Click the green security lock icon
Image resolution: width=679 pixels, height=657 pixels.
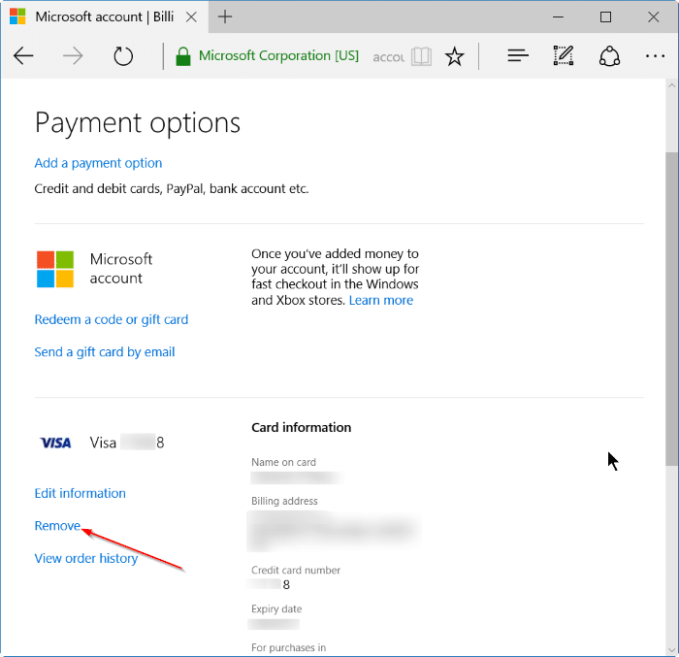183,56
